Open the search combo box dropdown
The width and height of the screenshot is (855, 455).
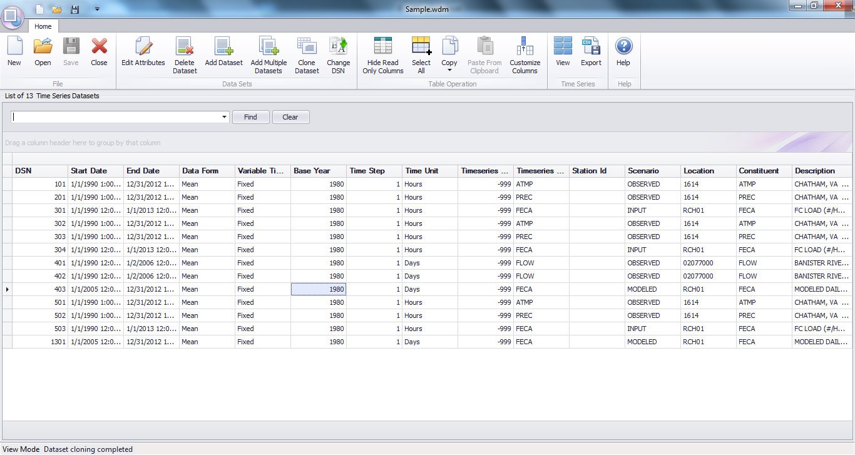coord(224,117)
